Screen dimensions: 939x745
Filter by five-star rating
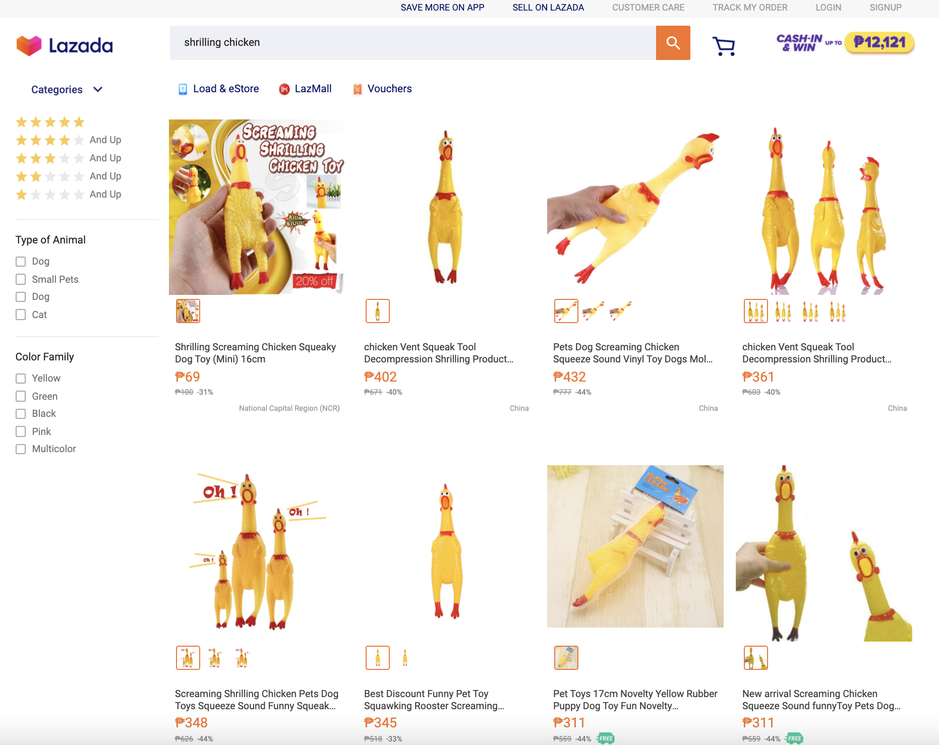50,122
